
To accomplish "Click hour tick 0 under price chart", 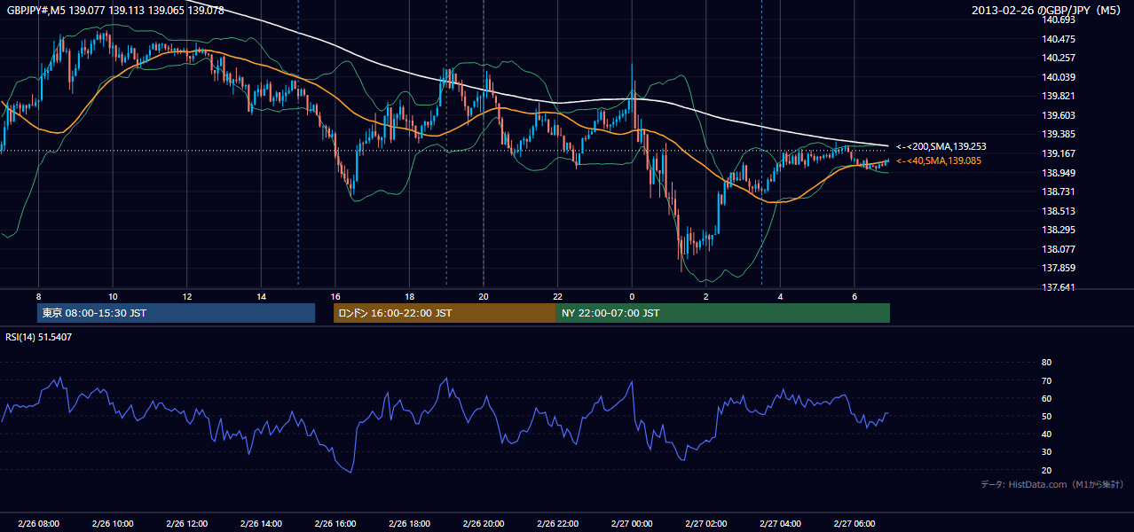I will coord(632,296).
